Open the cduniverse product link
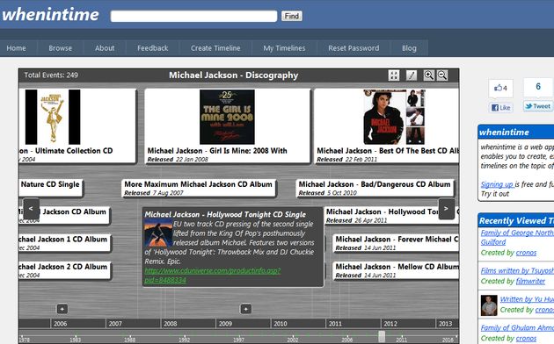 point(213,276)
